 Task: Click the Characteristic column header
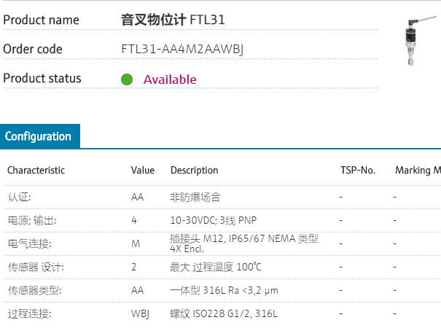tap(36, 171)
